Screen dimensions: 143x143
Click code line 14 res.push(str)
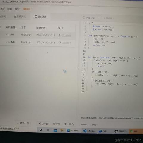105,63
